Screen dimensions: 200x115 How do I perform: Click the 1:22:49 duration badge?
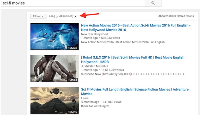pyautogui.click(x=72, y=112)
